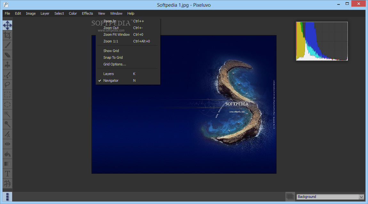Open the Layer menu

click(45, 13)
